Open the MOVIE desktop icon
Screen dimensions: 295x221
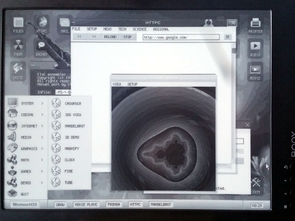[255, 72]
